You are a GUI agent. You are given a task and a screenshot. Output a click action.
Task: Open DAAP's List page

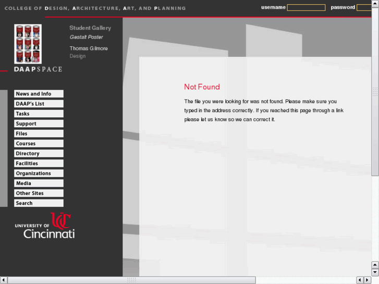click(39, 104)
